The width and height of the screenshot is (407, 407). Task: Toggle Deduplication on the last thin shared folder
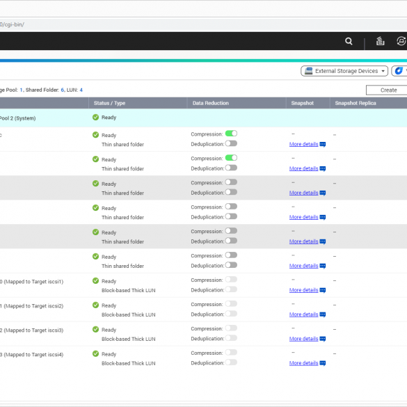tap(231, 265)
